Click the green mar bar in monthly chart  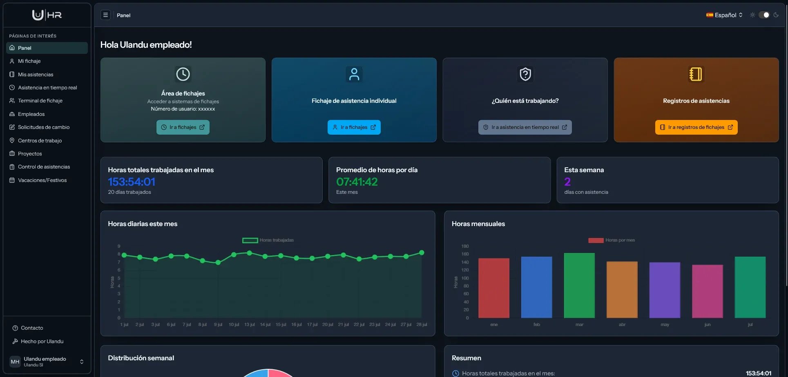pos(579,286)
